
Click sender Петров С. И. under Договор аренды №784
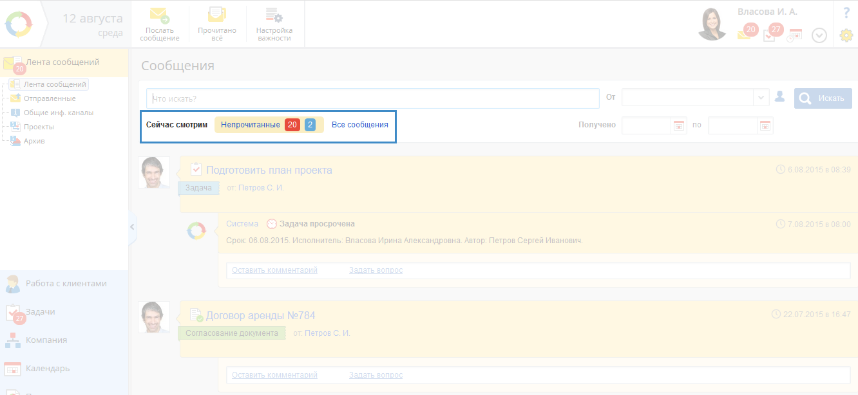tap(327, 333)
